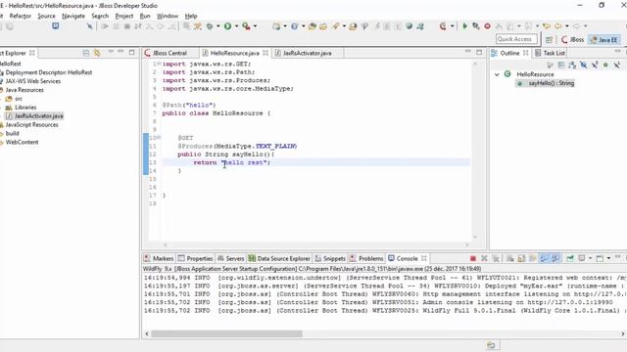This screenshot has width=627, height=352.
Task: Click the Run external tools icon
Action: 246,26
